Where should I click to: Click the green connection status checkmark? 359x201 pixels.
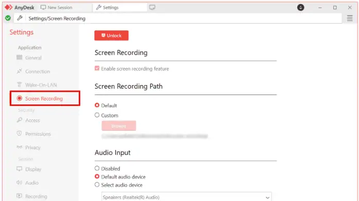(8, 18)
